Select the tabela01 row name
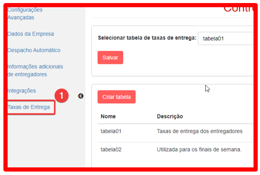Image resolution: width=260 pixels, height=175 pixels. 111,131
